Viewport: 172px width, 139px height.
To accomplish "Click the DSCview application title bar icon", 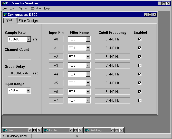I will click(4, 3).
